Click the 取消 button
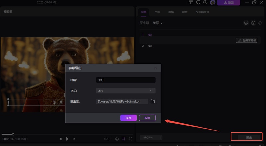 (x=147, y=118)
